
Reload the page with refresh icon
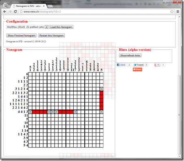[15, 11]
